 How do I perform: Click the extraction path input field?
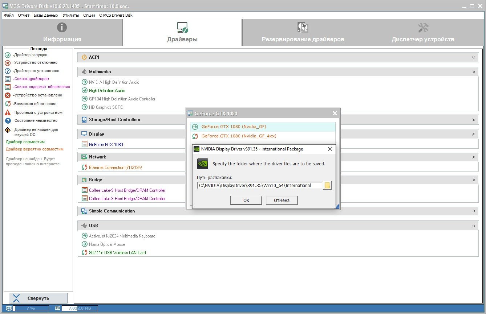[259, 186]
